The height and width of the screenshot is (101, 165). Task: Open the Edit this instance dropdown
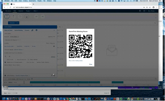(19, 49)
